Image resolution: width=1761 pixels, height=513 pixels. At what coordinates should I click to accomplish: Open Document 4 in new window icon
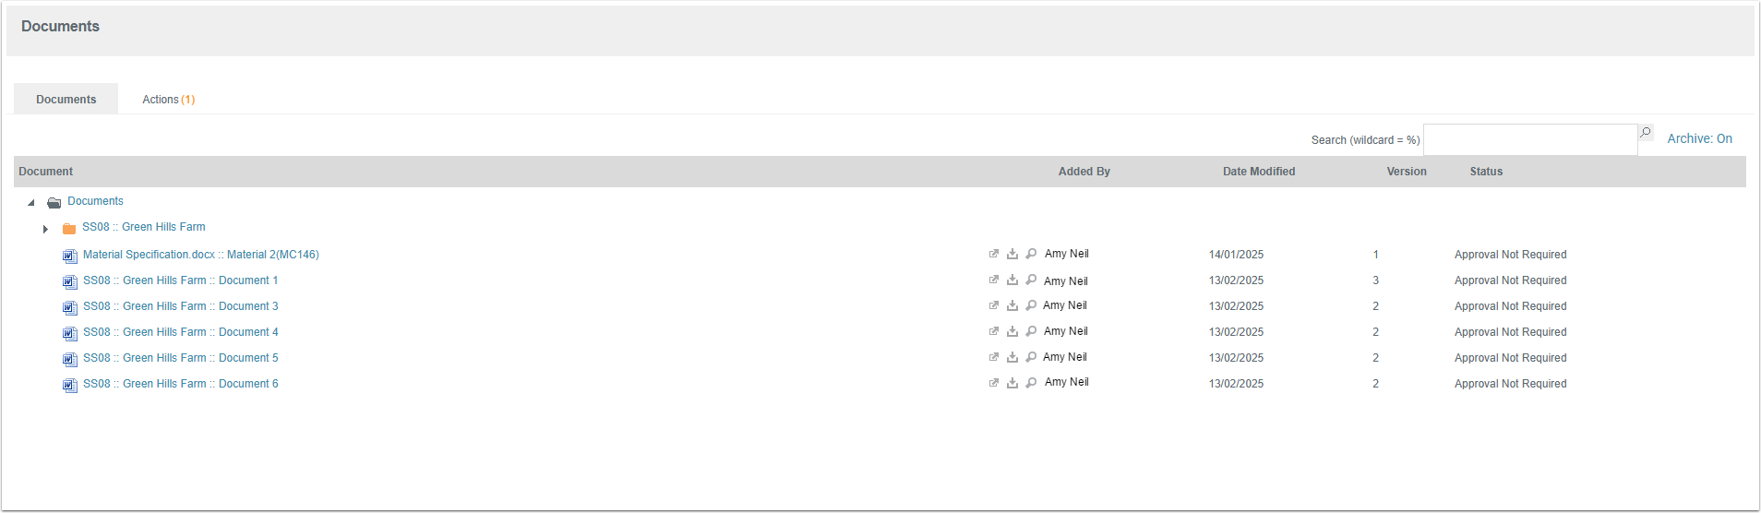tap(994, 331)
